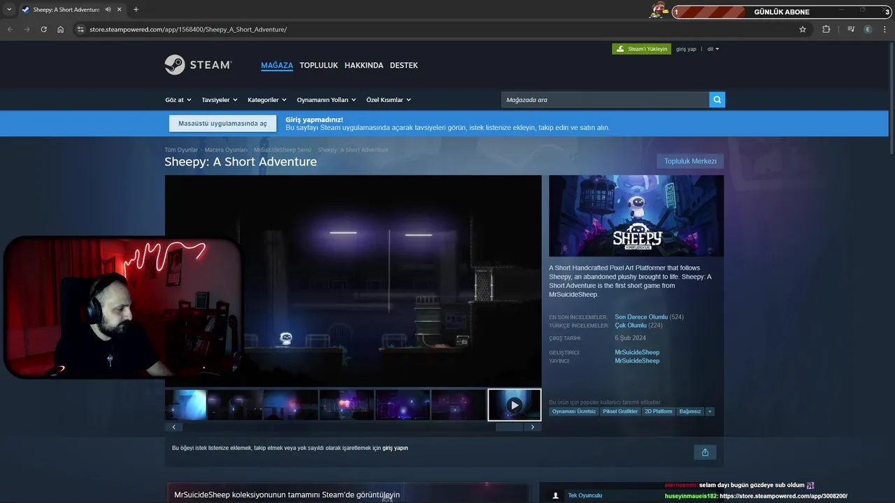895x503 pixels.
Task: Expand the Göz at dropdown
Action: [178, 100]
